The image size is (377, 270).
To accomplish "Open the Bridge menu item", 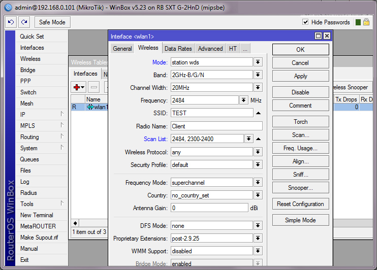I will click(41, 70).
